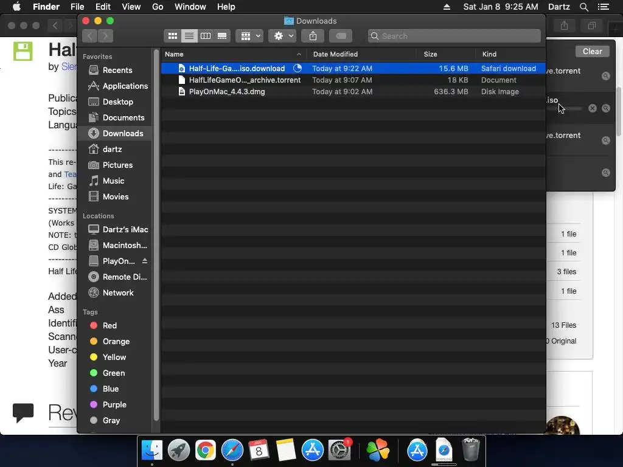Open the Apple menu
This screenshot has height=467, width=623.
tap(16, 7)
